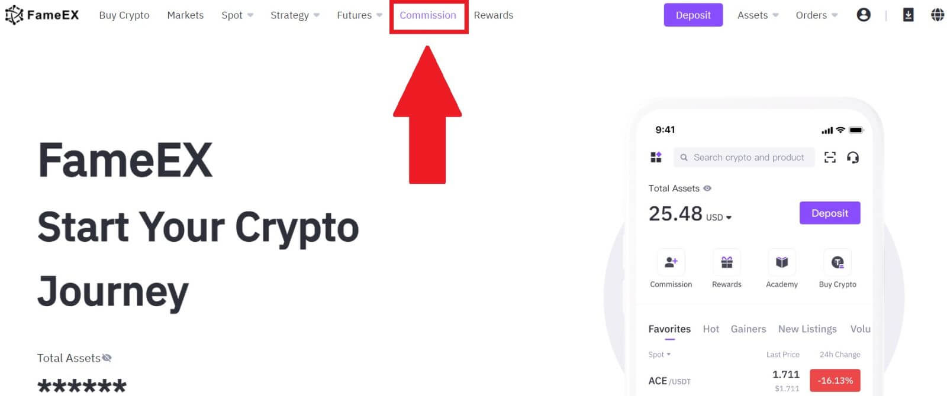Viewport: 947px width, 396px height.
Task: Click the purple Deposit button
Action: pos(693,15)
